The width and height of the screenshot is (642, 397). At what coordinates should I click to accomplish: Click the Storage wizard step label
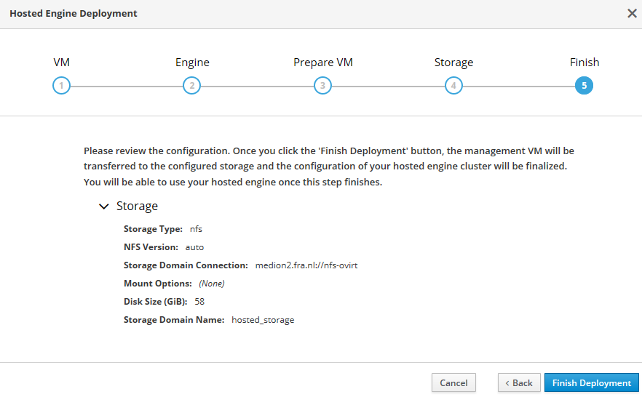coord(453,63)
